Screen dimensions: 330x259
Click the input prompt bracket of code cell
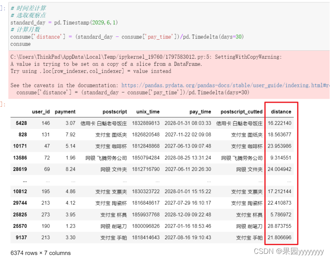3,7
